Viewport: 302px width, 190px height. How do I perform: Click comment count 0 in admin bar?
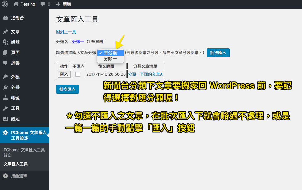tap(49, 4)
